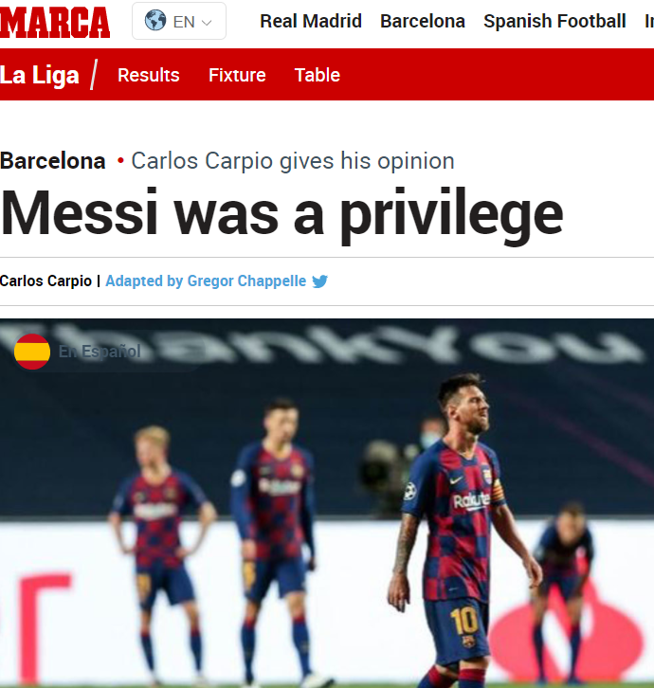Click the Barcelona category label above headline

coord(53,160)
